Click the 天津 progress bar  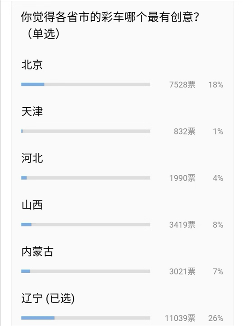point(86,131)
